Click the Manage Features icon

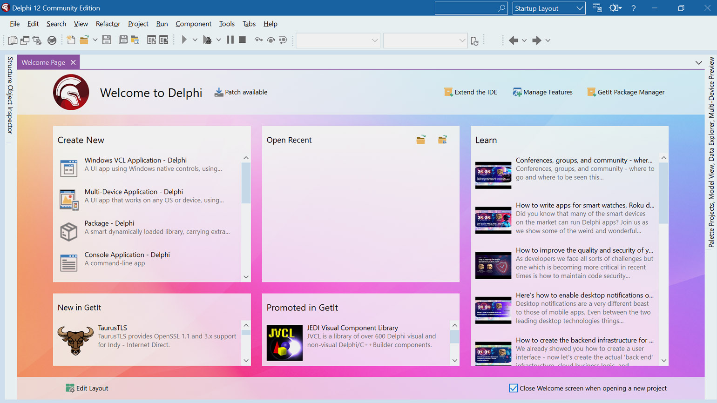(517, 92)
